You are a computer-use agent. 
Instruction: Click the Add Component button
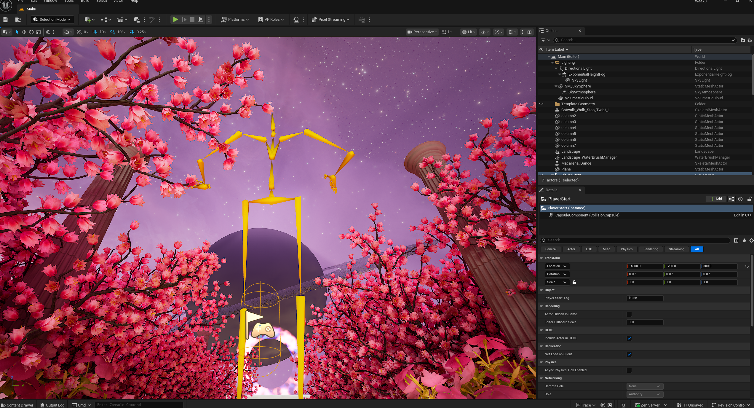(716, 199)
